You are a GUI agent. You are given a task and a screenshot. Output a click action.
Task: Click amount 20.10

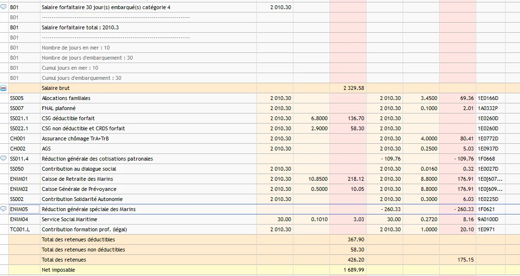click(x=467, y=230)
